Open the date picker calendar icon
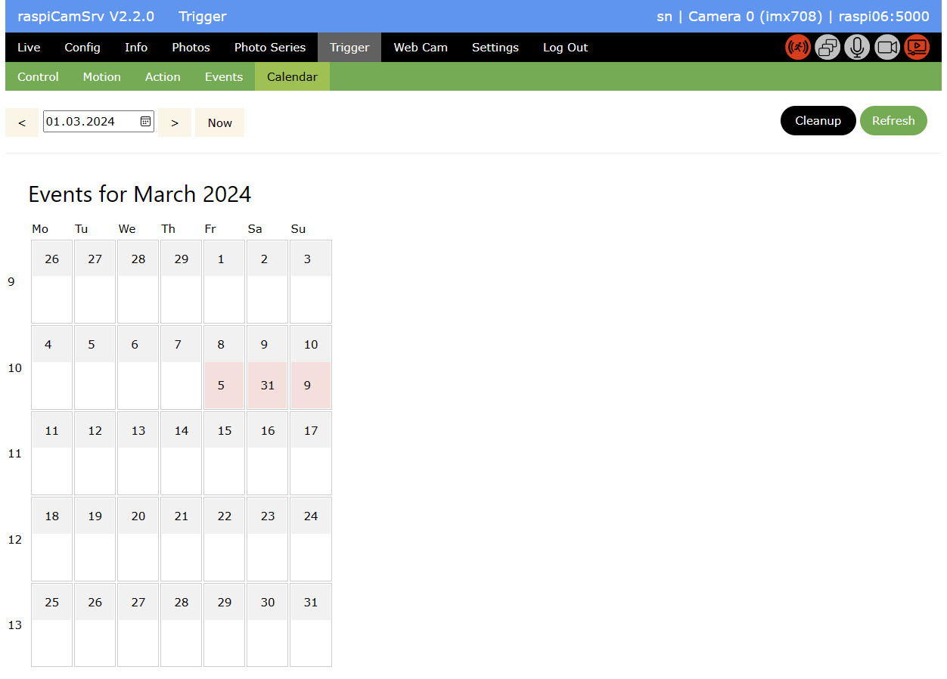Screen dimensions: 947x679 click(x=145, y=122)
